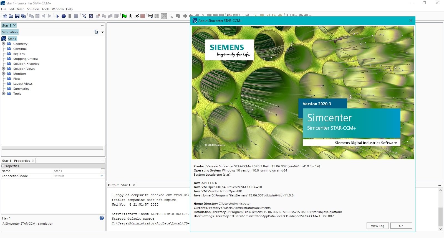Click the Simulation label button
Screen dimensions: 444x238
click(10, 32)
